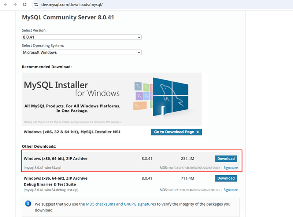Go back to the previous page
This screenshot has height=217, width=293.
[x=5, y=4]
